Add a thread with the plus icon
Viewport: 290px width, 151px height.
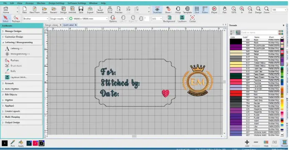click(x=247, y=143)
